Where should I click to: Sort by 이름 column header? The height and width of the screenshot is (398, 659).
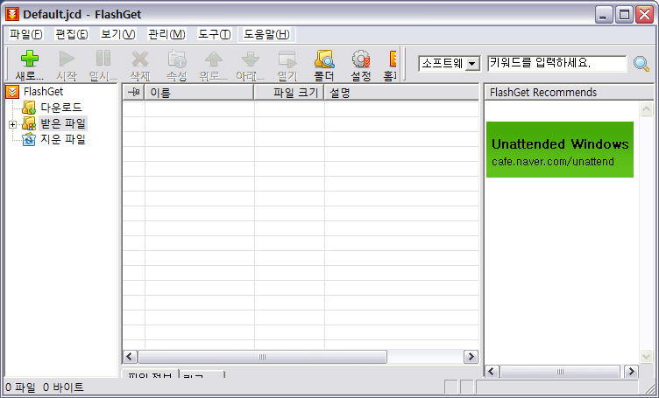tap(199, 92)
